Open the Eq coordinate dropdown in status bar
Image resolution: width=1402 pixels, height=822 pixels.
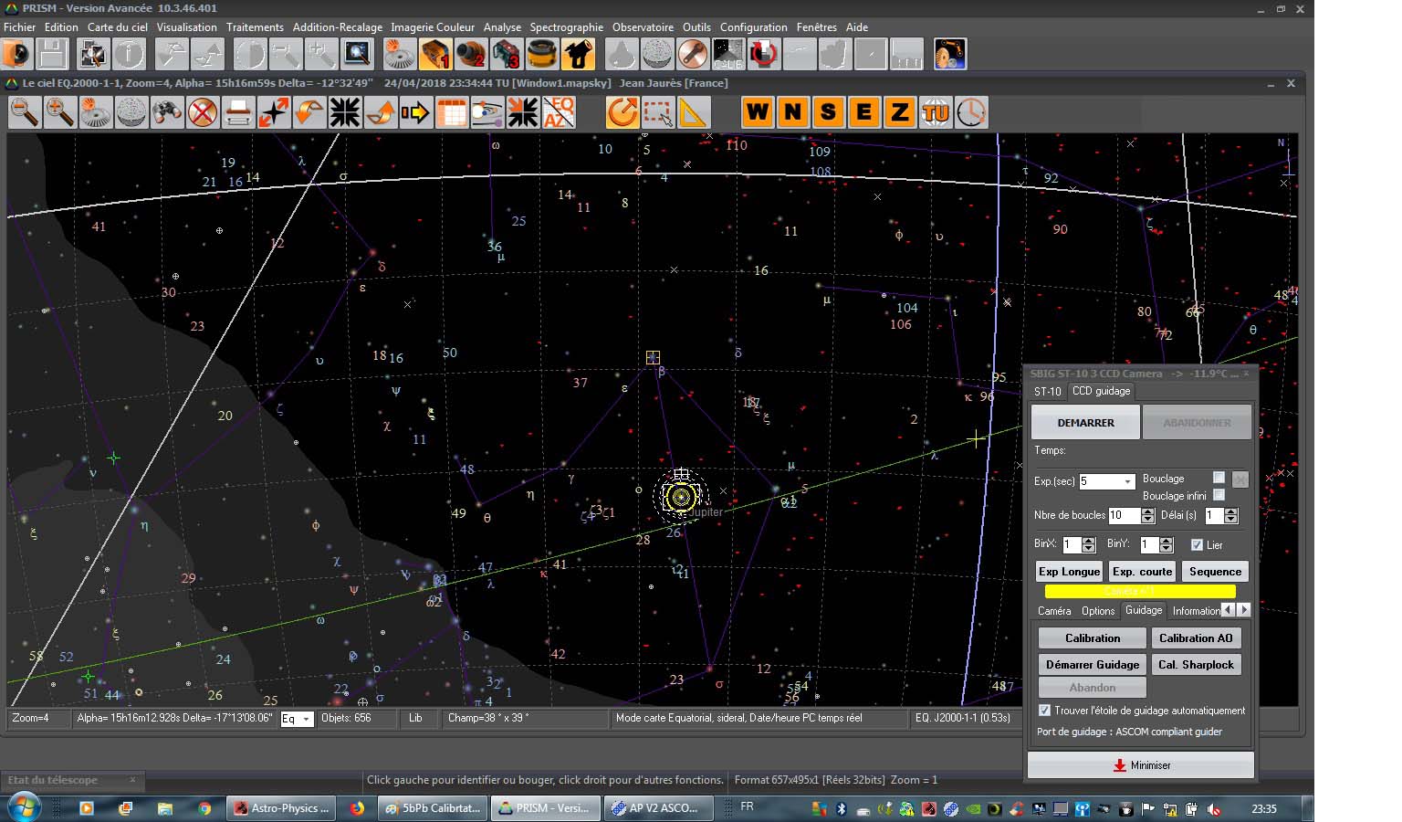coord(306,719)
